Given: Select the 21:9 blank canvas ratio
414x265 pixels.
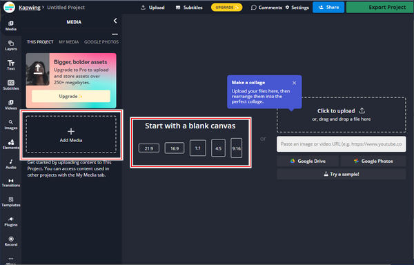Looking at the screenshot, I should 149,148.
